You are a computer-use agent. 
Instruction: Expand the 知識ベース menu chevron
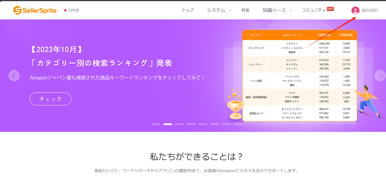click(290, 10)
